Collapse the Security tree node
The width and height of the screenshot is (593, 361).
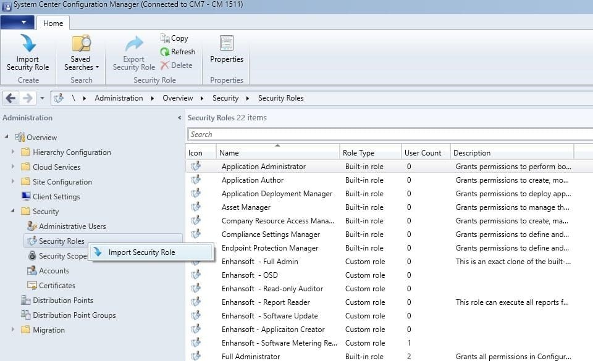point(13,210)
